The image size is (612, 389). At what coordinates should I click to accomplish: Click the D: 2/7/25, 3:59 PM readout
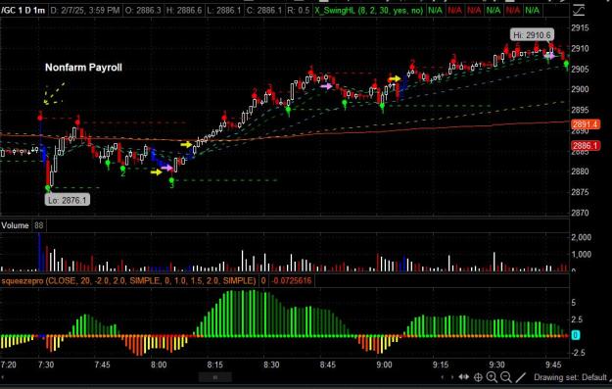(84, 10)
